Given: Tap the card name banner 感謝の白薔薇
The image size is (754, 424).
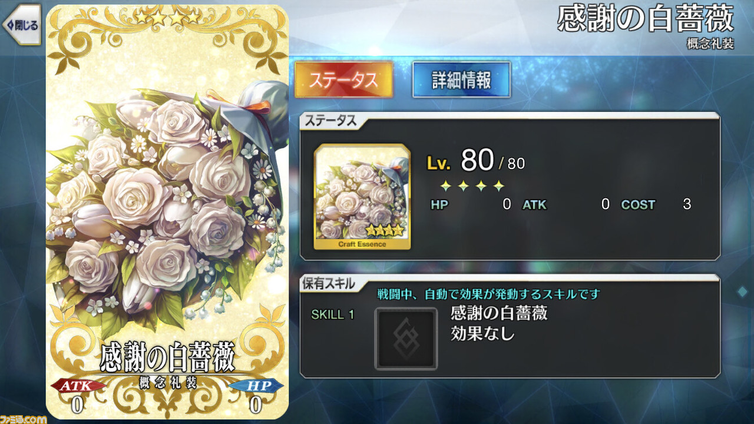Looking at the screenshot, I should pos(167,357).
